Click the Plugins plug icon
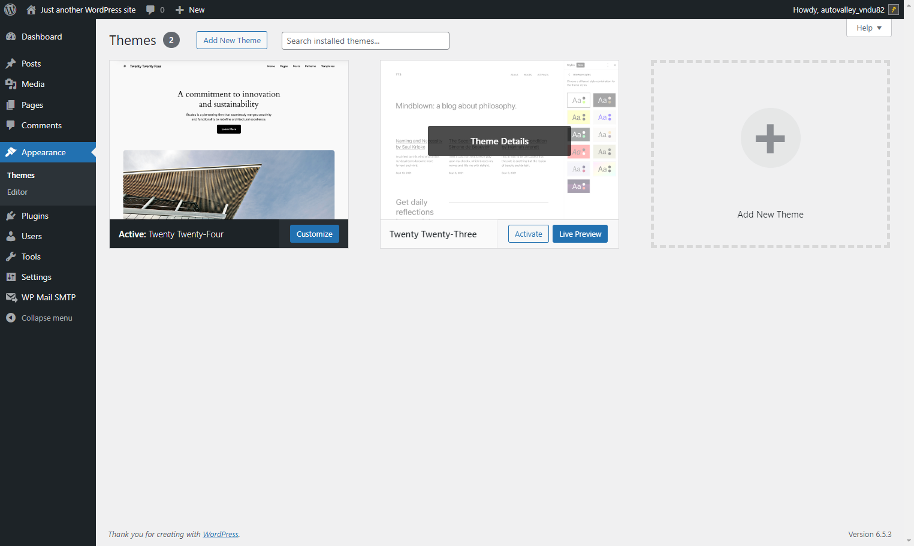914x546 pixels. 11,216
